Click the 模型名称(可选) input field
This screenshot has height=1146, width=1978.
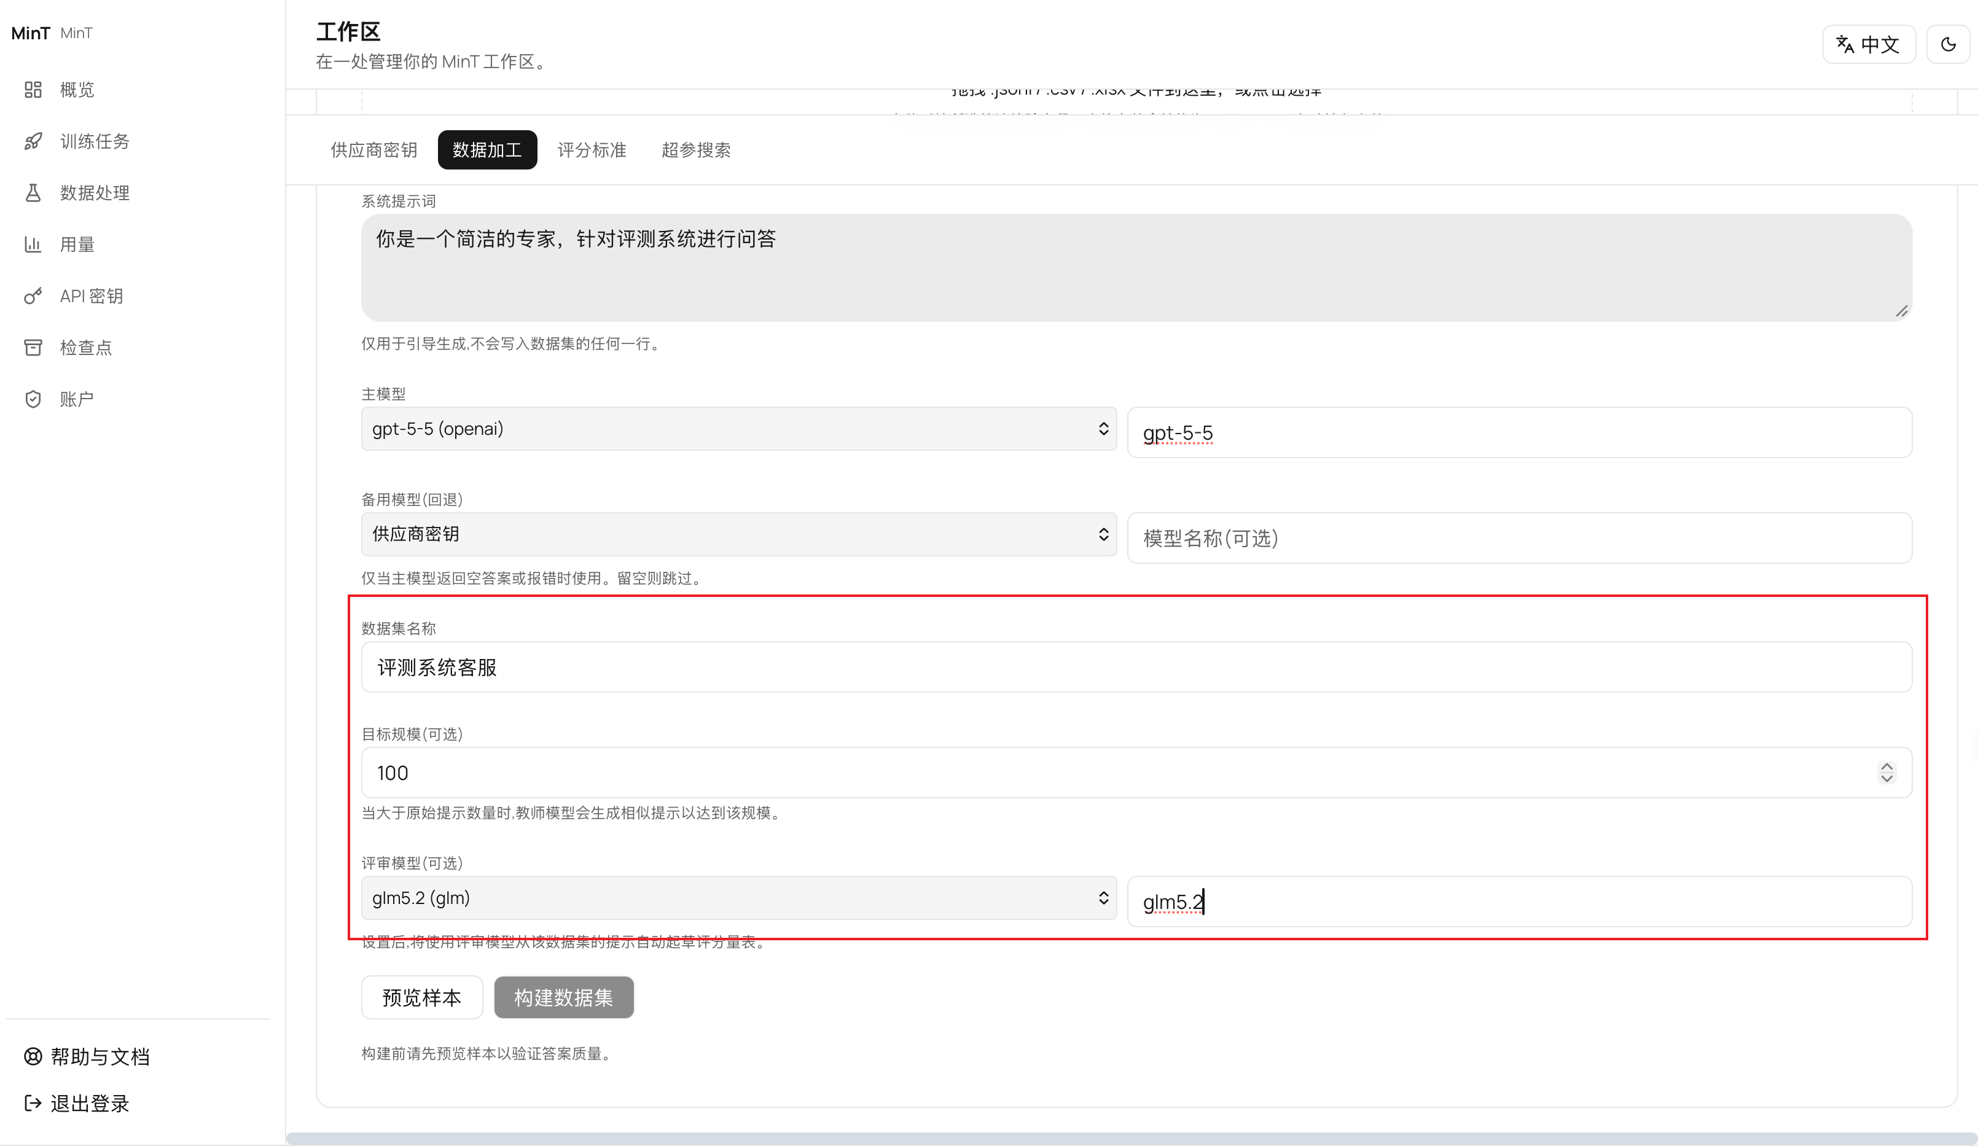click(x=1520, y=539)
